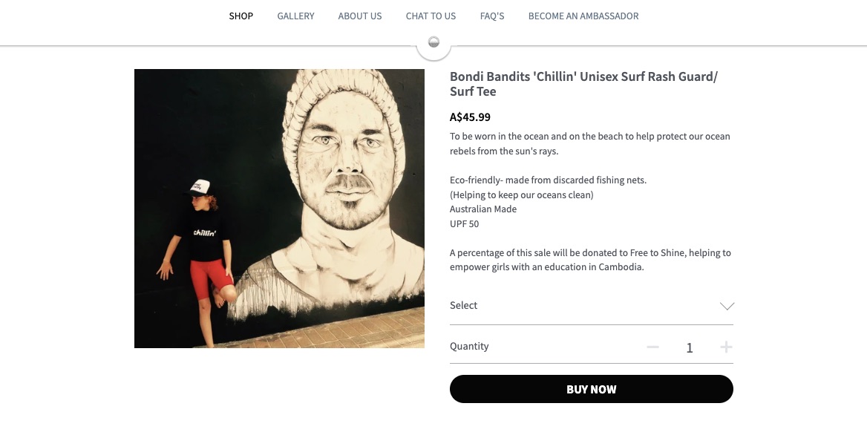Viewport: 867px width, 435px height.
Task: Click the UPF 50 specification line
Action: point(464,224)
